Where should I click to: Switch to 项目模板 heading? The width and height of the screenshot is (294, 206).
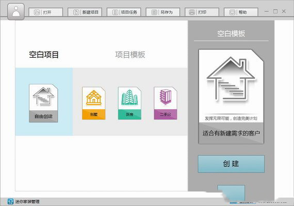click(130, 55)
